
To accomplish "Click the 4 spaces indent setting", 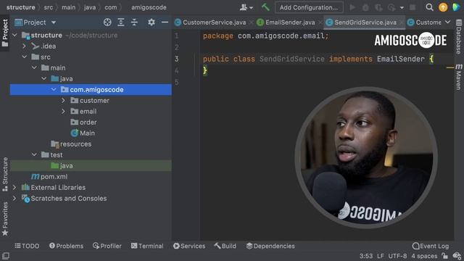I will (424, 256).
